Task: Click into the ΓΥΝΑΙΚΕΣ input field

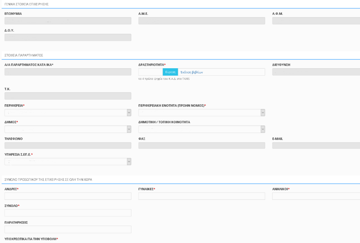Action: tap(202, 196)
